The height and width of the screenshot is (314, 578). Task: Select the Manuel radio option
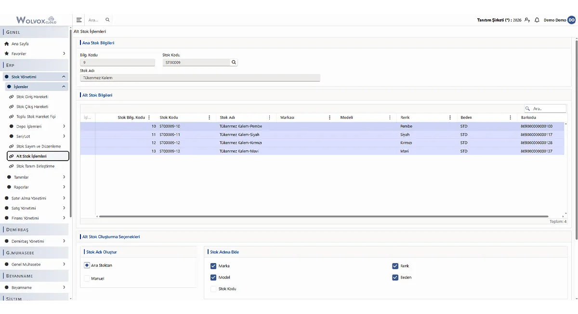pyautogui.click(x=87, y=278)
